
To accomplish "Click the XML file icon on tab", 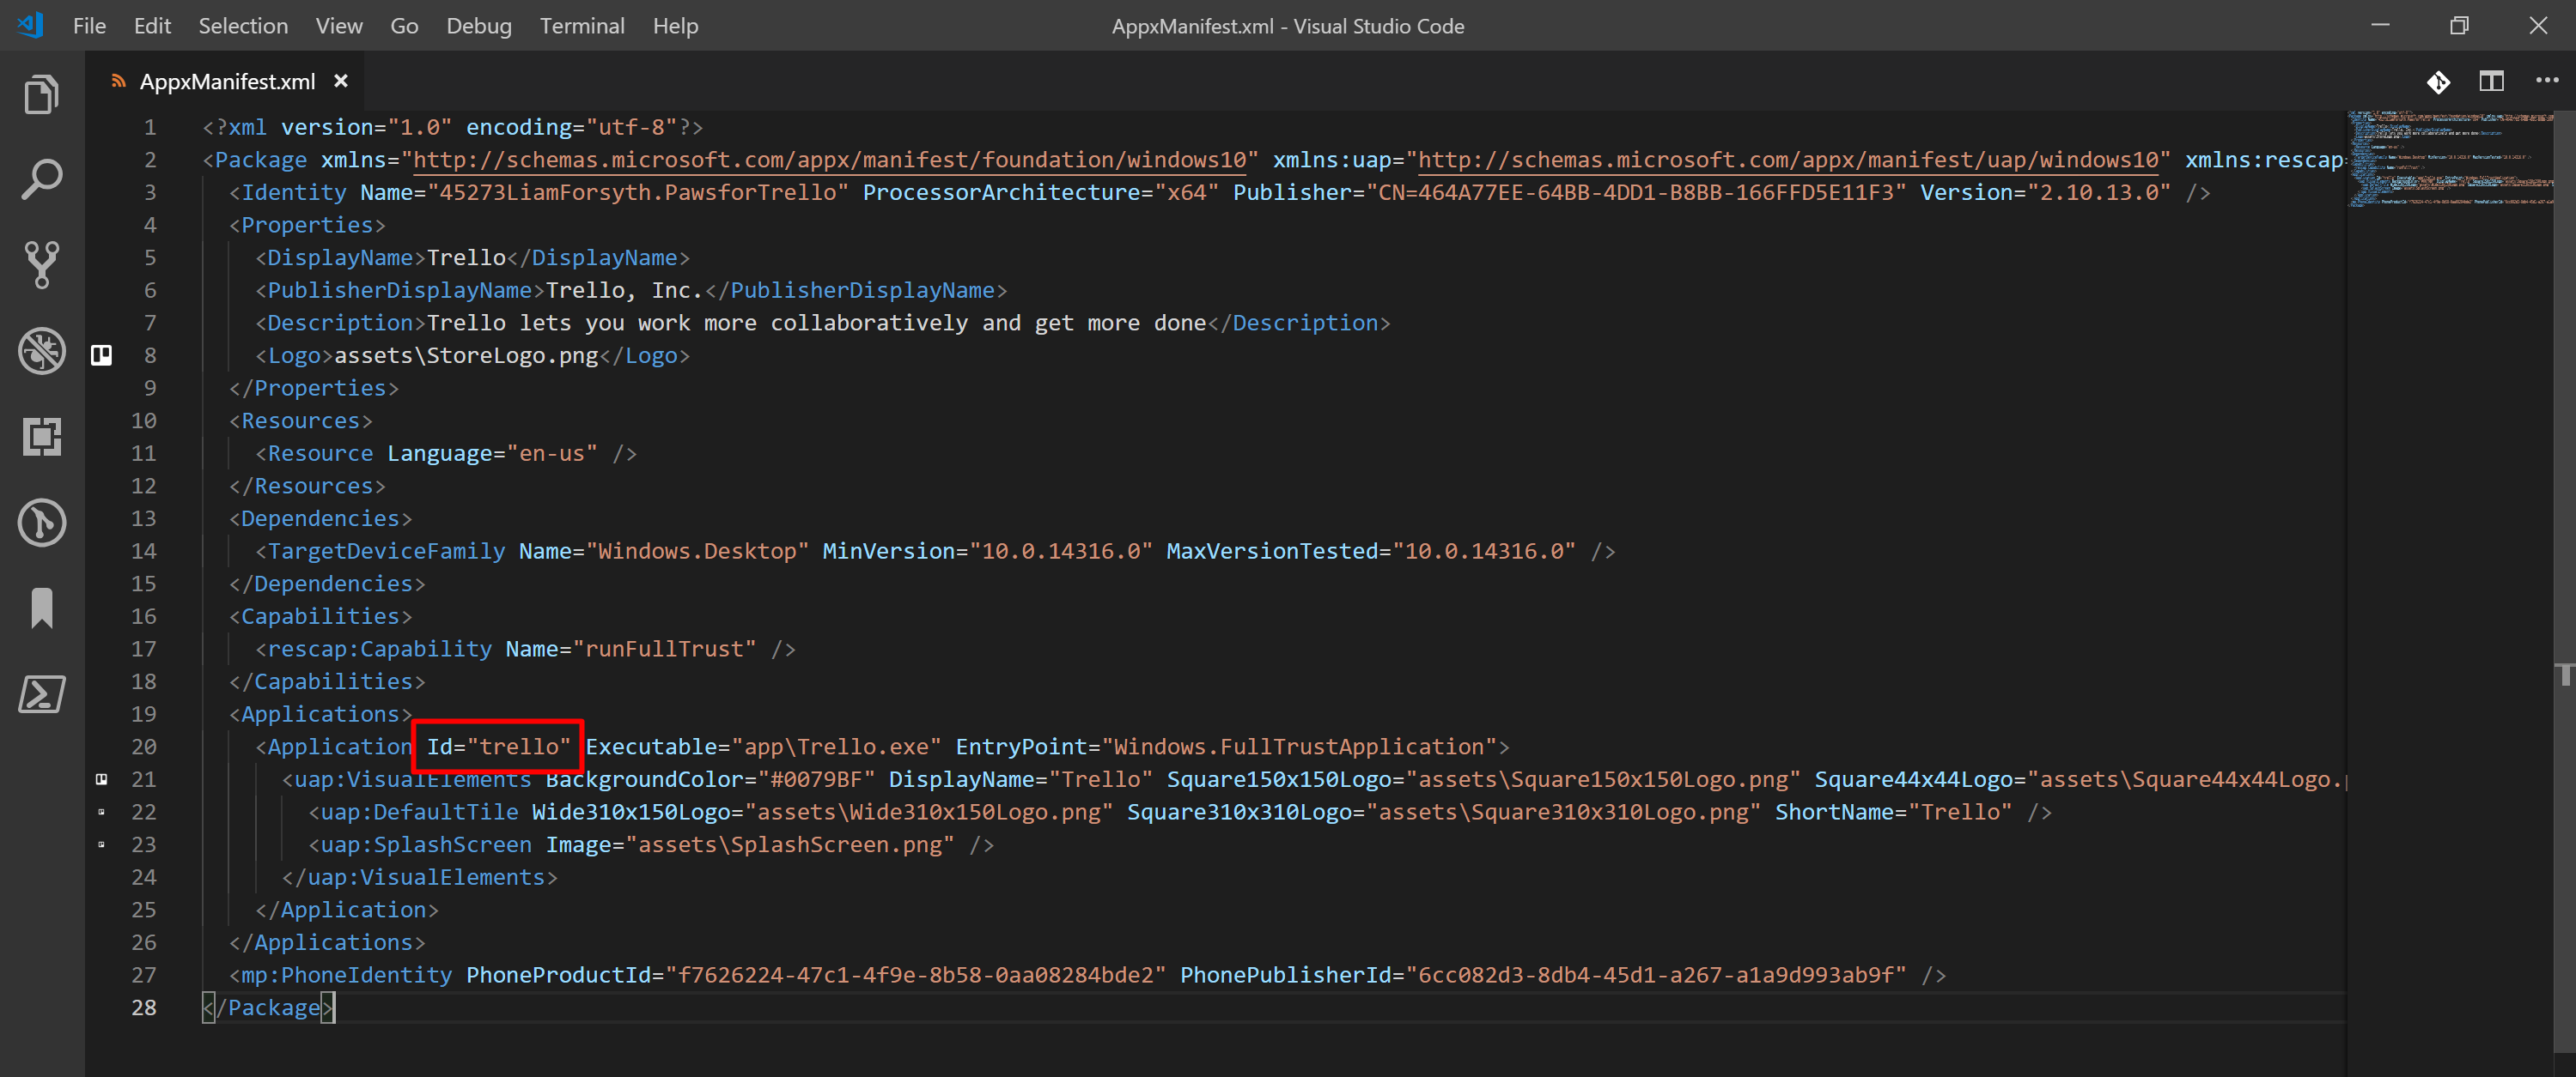I will click(118, 81).
